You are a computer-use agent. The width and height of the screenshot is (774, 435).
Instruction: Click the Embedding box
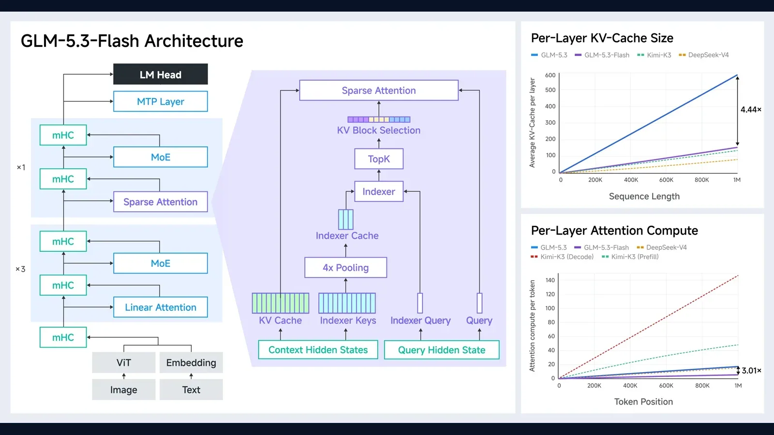coord(191,362)
